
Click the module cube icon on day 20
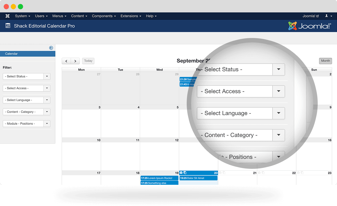pyautogui.click(x=181, y=173)
